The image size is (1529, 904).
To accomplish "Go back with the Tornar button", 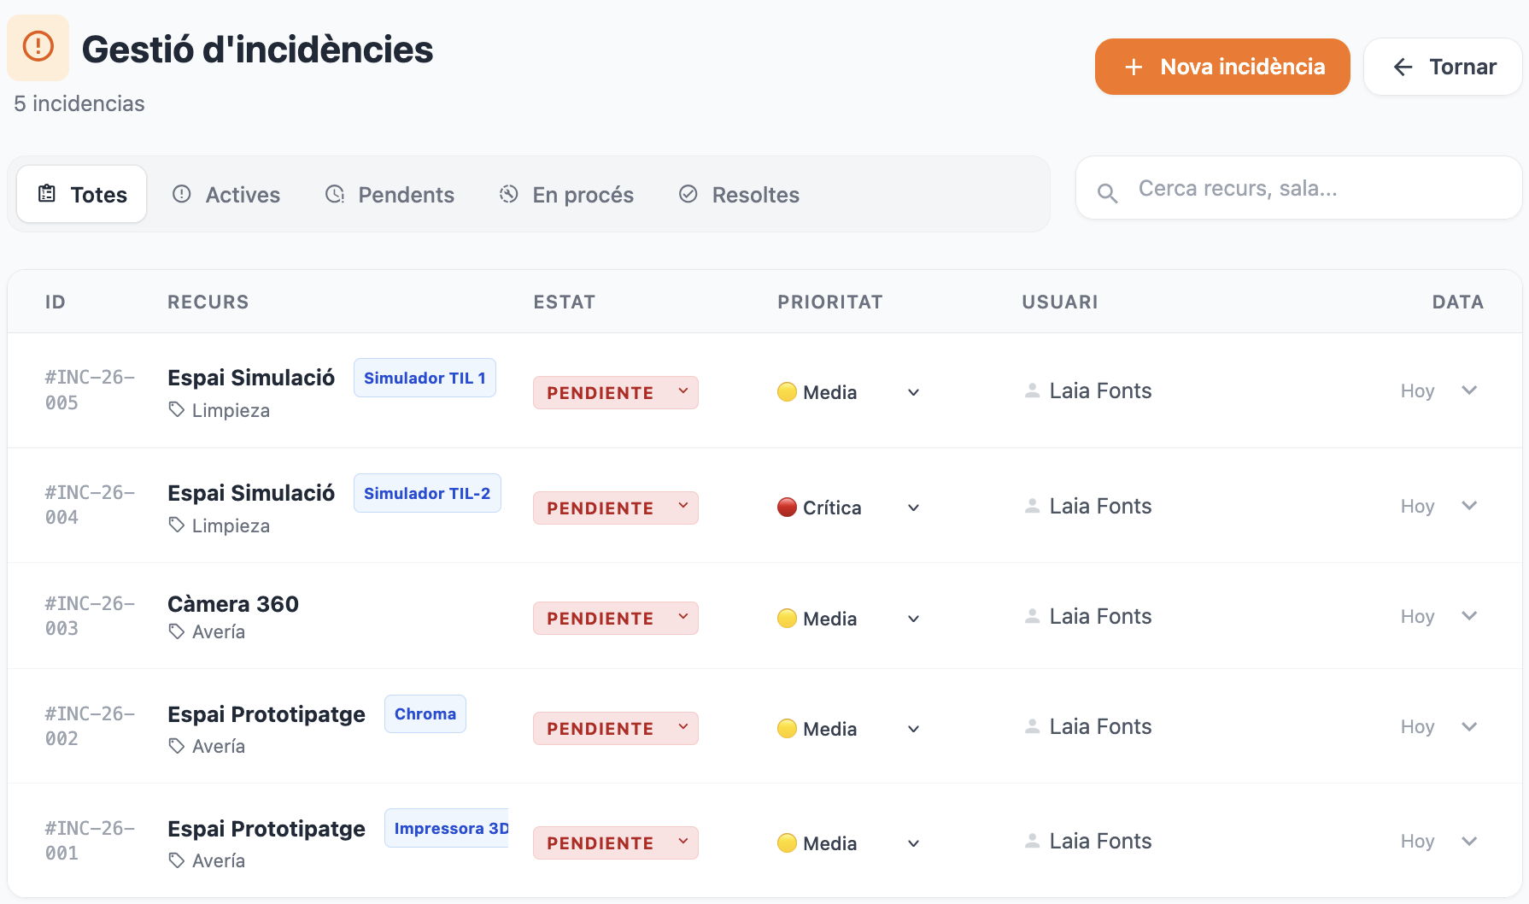I will pos(1444,67).
